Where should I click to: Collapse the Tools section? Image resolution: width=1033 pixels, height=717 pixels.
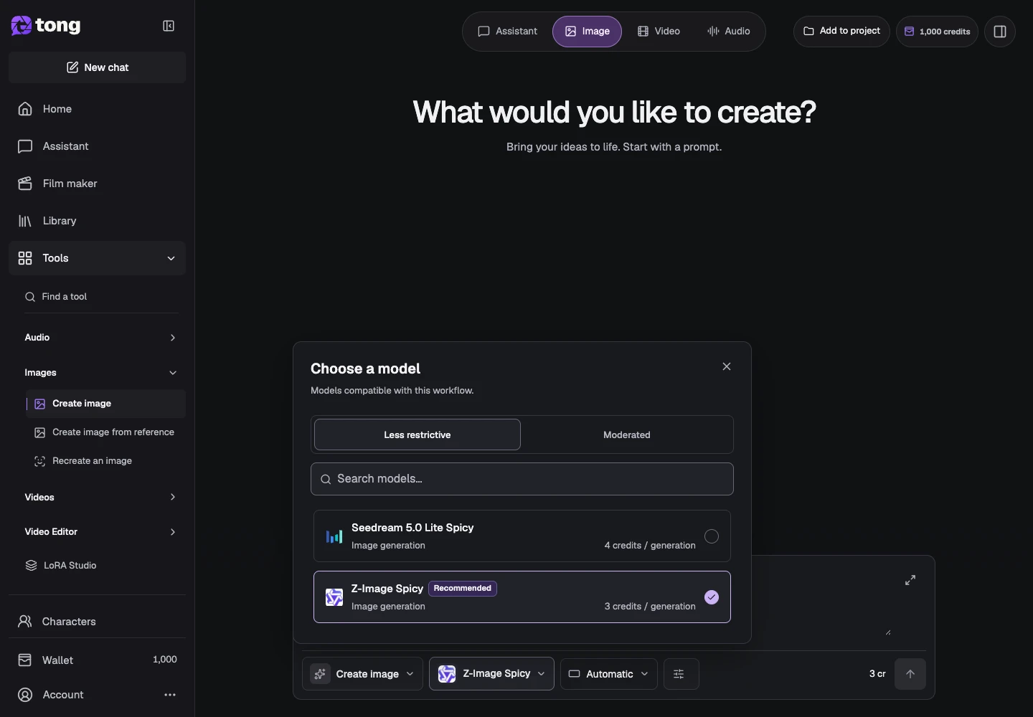[x=97, y=258]
